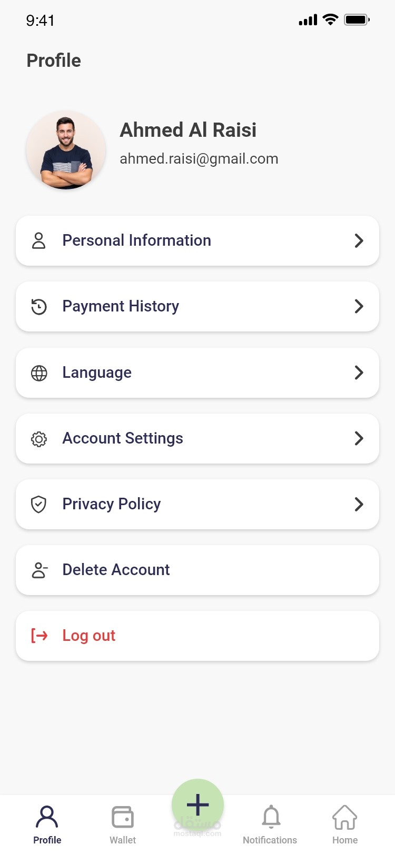Click the person icon beside Personal Information

coord(39,241)
